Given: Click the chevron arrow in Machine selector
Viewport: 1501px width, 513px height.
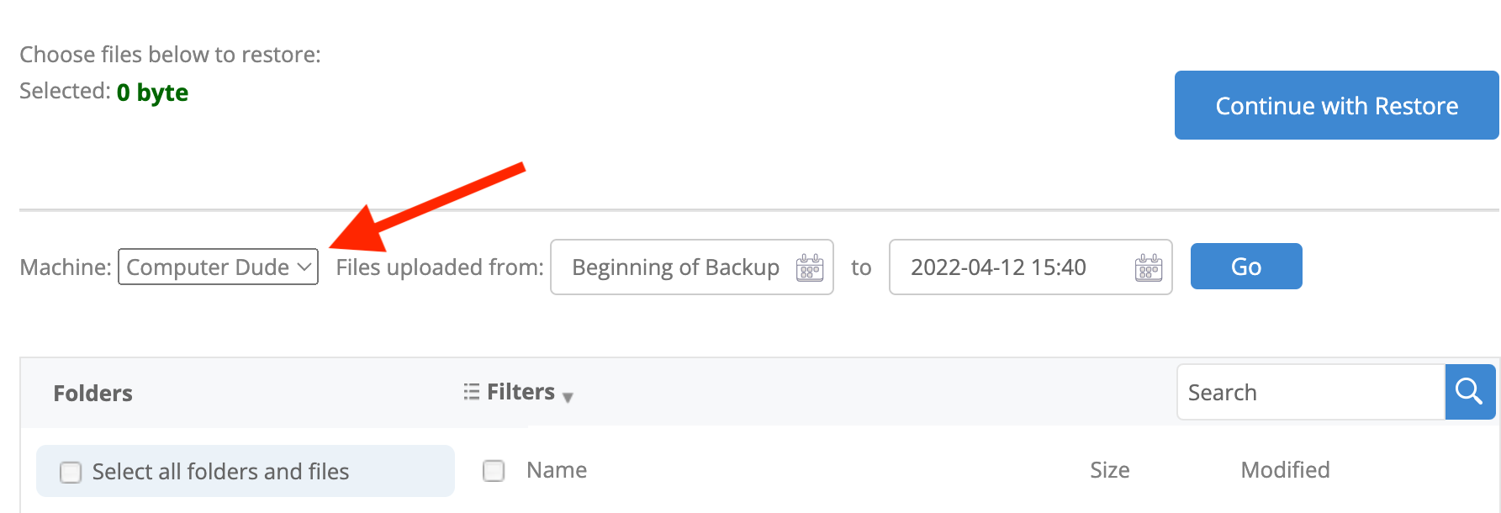Looking at the screenshot, I should point(304,267).
